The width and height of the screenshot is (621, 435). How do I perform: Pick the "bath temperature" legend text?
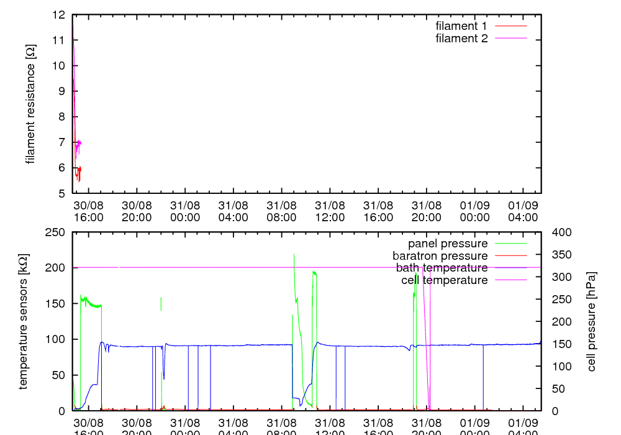(x=442, y=268)
